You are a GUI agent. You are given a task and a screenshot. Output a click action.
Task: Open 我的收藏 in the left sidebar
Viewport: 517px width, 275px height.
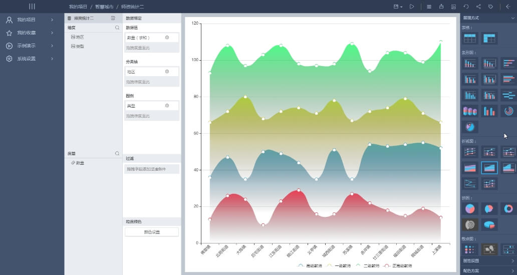pyautogui.click(x=27, y=33)
